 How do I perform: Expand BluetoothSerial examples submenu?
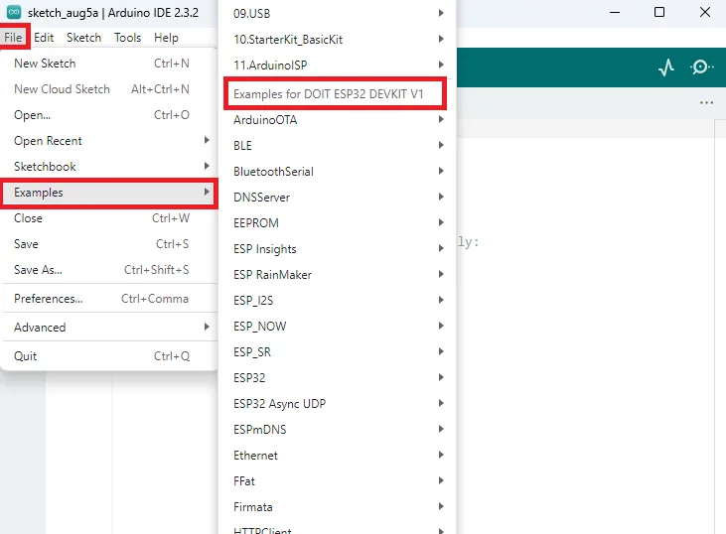pyautogui.click(x=338, y=172)
